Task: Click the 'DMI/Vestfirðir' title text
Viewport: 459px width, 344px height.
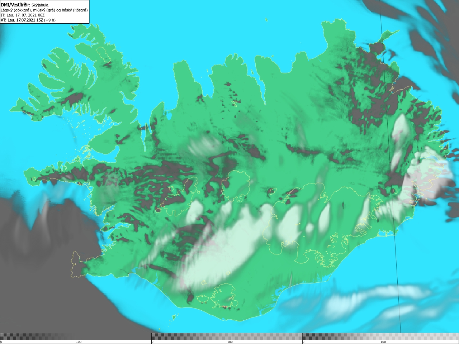Action: tap(15, 5)
